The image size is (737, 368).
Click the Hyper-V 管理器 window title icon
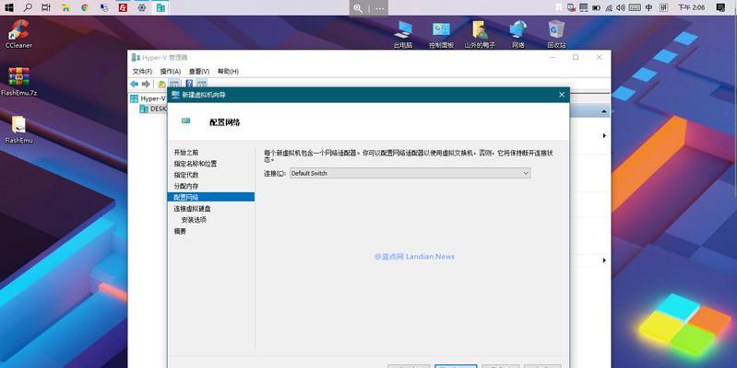coord(136,58)
